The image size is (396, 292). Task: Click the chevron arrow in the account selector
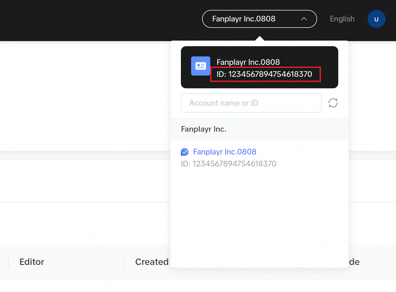[304, 19]
